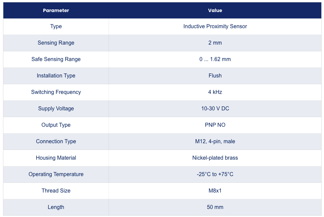Click the Inductive Proximity Sensor value
Image resolution: width=324 pixels, height=217 pixels.
pyautogui.click(x=215, y=26)
